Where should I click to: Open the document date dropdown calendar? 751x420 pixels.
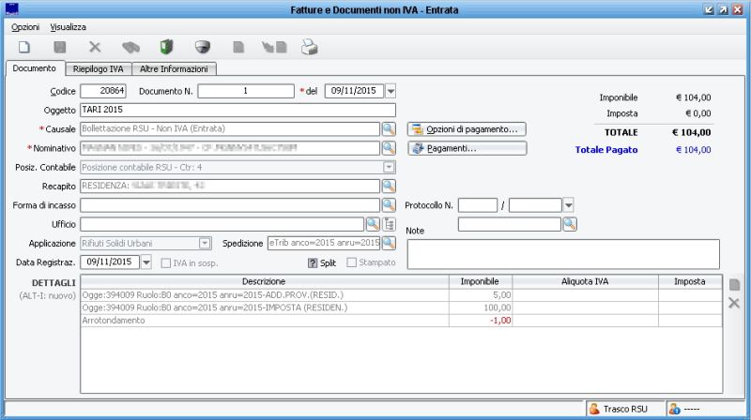391,91
